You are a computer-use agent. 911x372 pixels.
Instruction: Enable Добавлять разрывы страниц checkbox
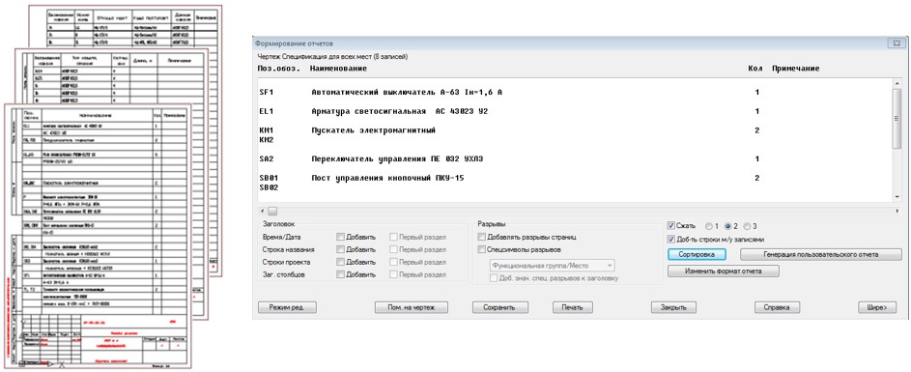click(x=482, y=237)
